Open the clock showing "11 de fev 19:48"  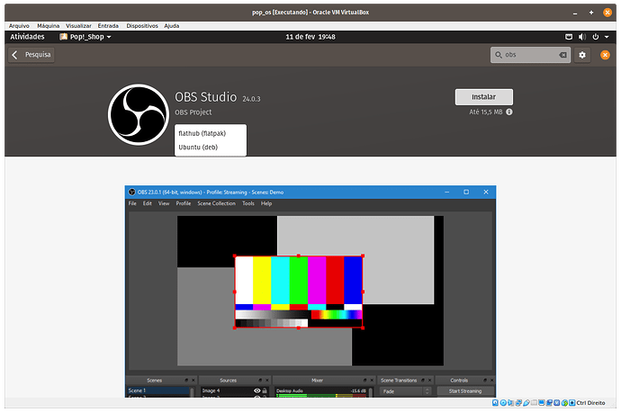310,37
